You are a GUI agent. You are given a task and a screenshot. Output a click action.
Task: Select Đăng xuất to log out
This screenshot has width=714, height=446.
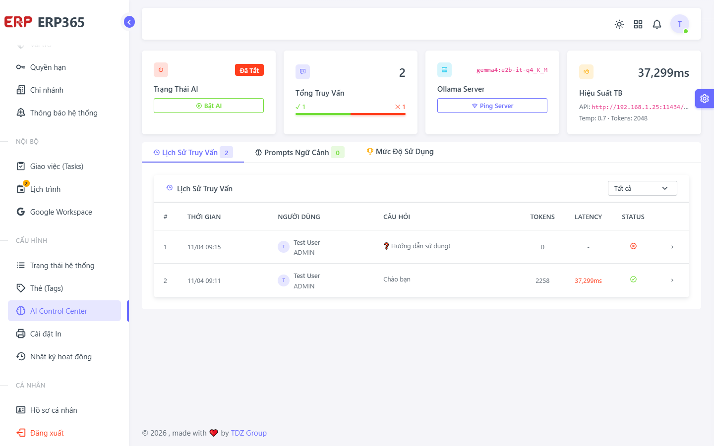pyautogui.click(x=47, y=433)
